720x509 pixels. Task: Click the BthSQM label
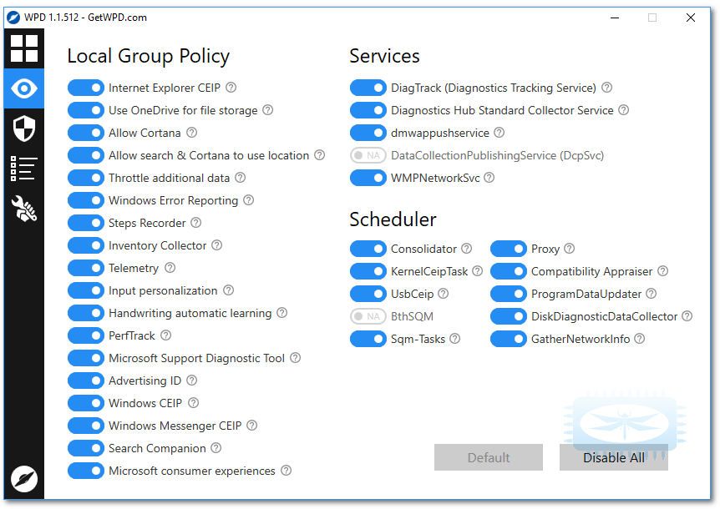pos(412,316)
